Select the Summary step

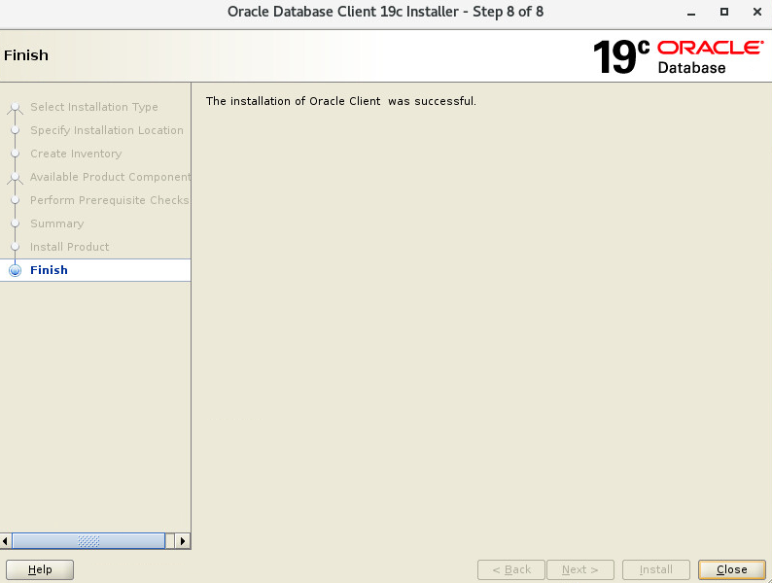pos(57,223)
